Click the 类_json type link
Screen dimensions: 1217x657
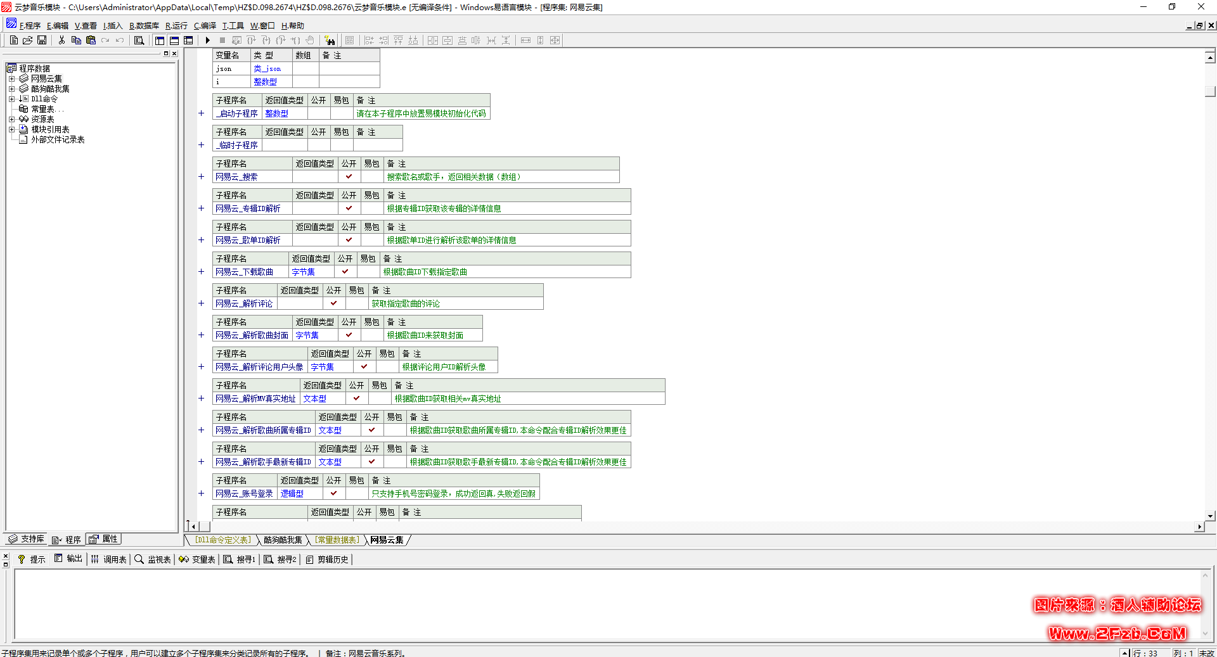pos(267,68)
